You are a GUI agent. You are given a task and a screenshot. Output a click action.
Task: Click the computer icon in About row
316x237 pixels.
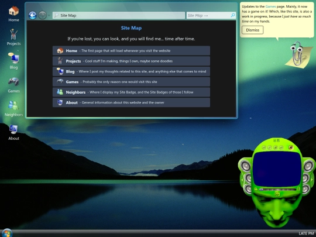[60, 102]
